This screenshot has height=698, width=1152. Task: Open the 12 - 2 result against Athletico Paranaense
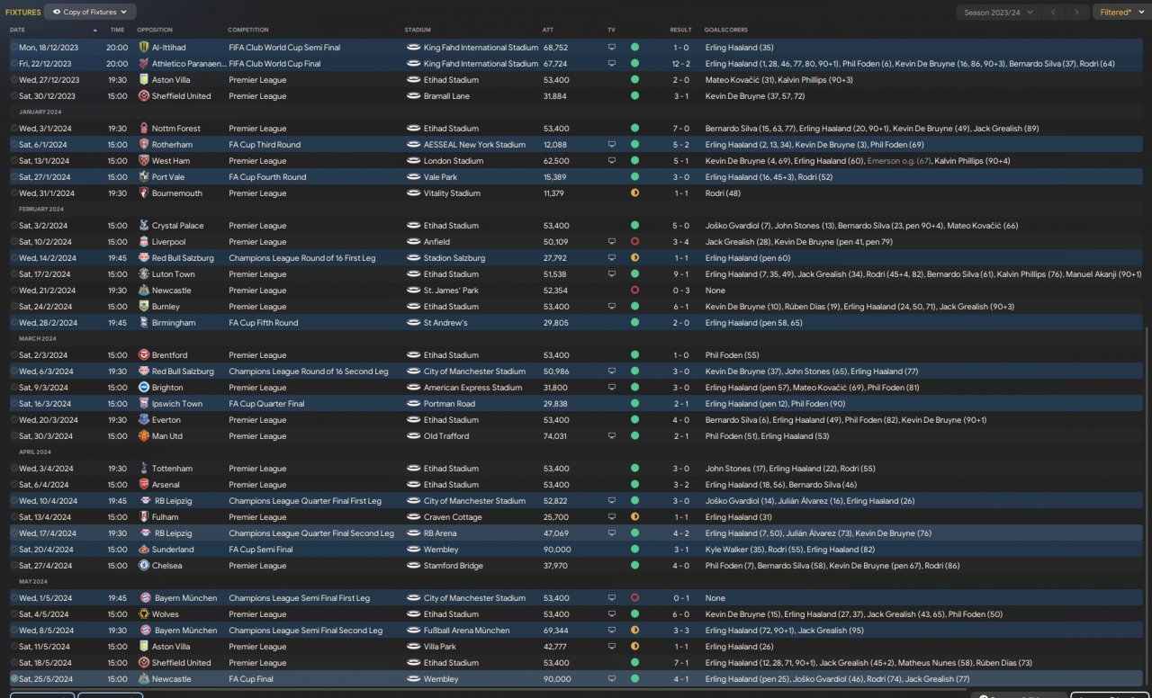coord(680,63)
